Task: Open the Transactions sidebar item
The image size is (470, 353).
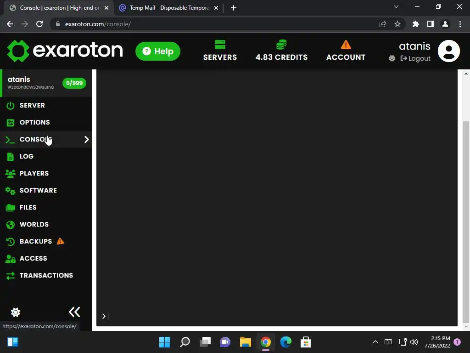Action: 46,276
